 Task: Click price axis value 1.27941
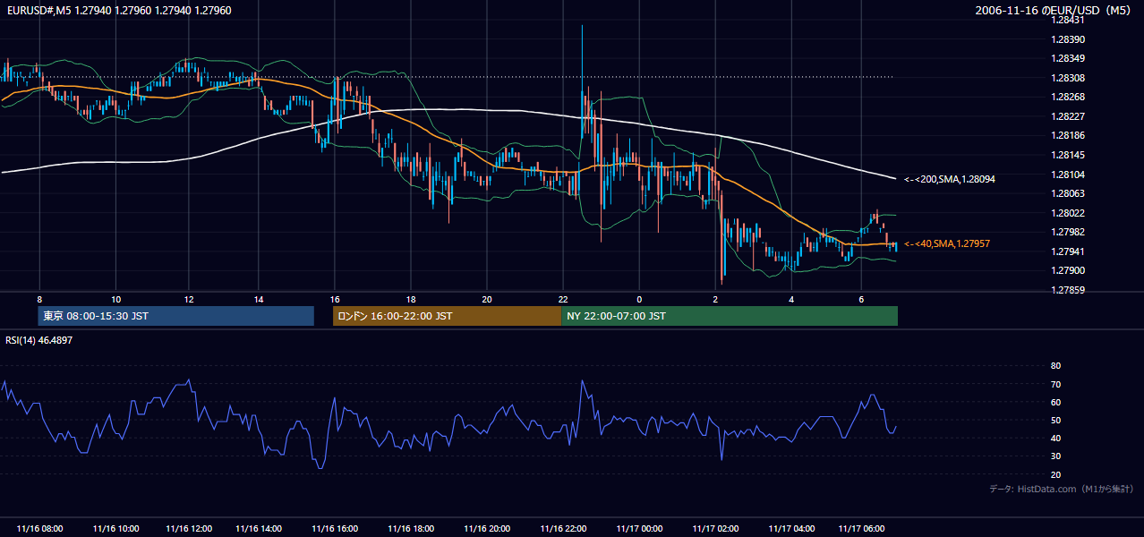coord(1069,251)
